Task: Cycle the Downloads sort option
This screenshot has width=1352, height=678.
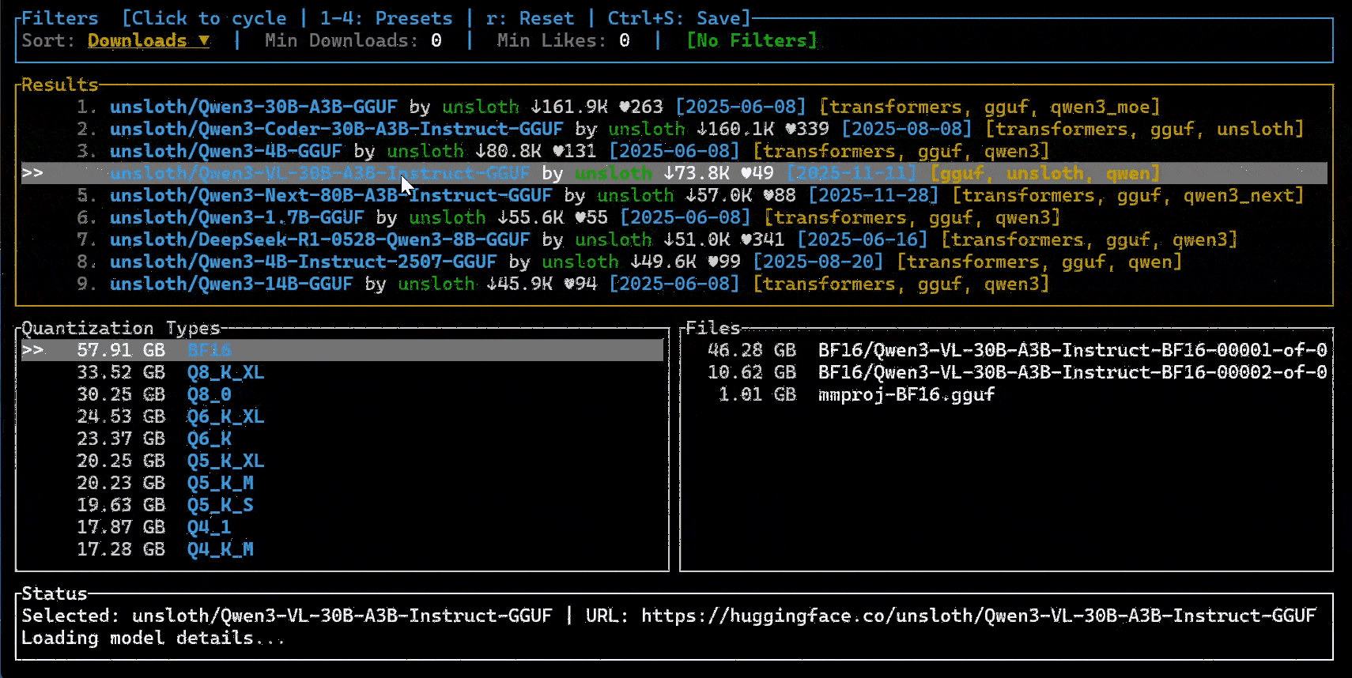Action: coord(149,40)
